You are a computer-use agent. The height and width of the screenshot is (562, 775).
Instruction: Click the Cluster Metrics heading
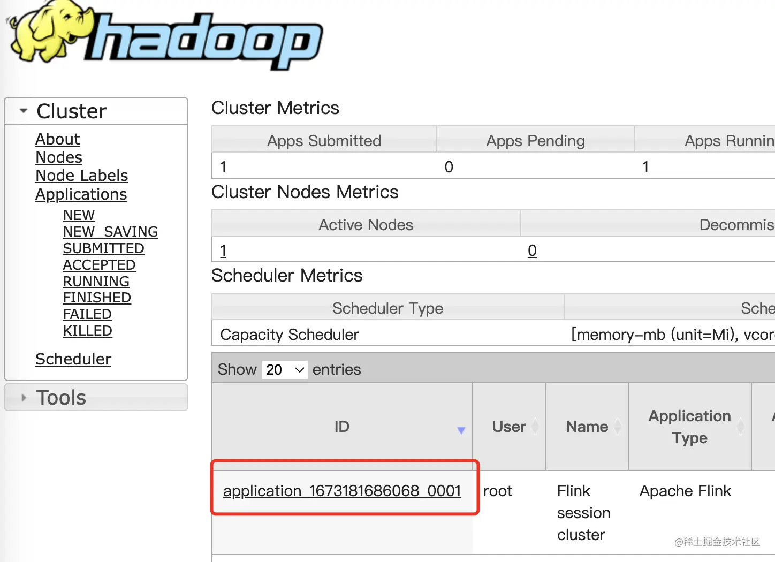275,108
